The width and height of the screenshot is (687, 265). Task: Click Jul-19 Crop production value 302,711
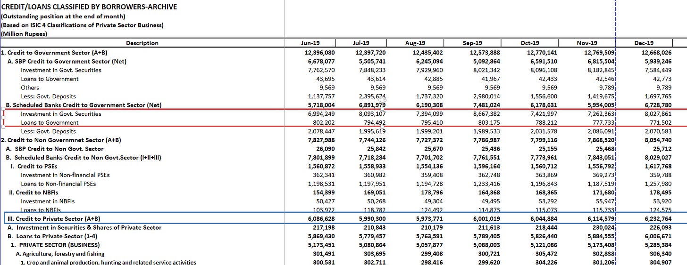pyautogui.click(x=375, y=262)
